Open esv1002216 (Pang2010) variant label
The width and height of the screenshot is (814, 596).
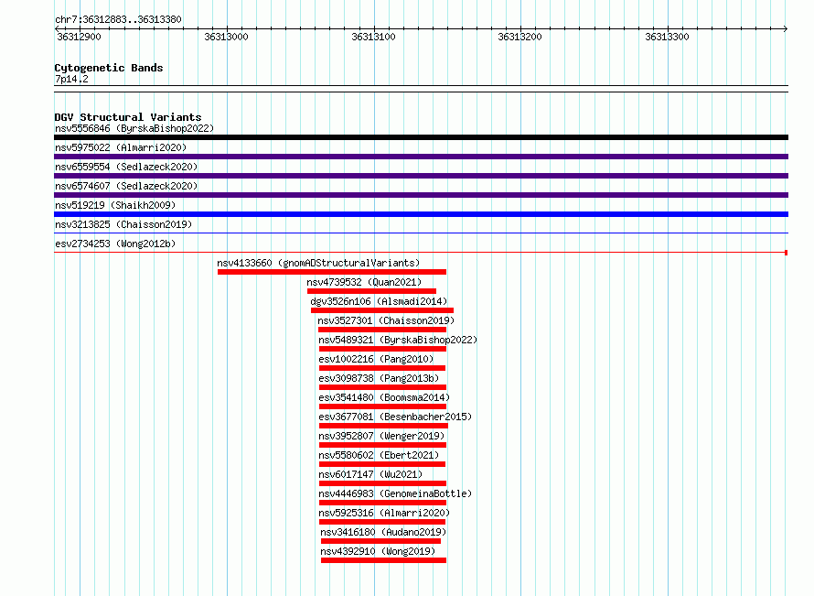[376, 359]
